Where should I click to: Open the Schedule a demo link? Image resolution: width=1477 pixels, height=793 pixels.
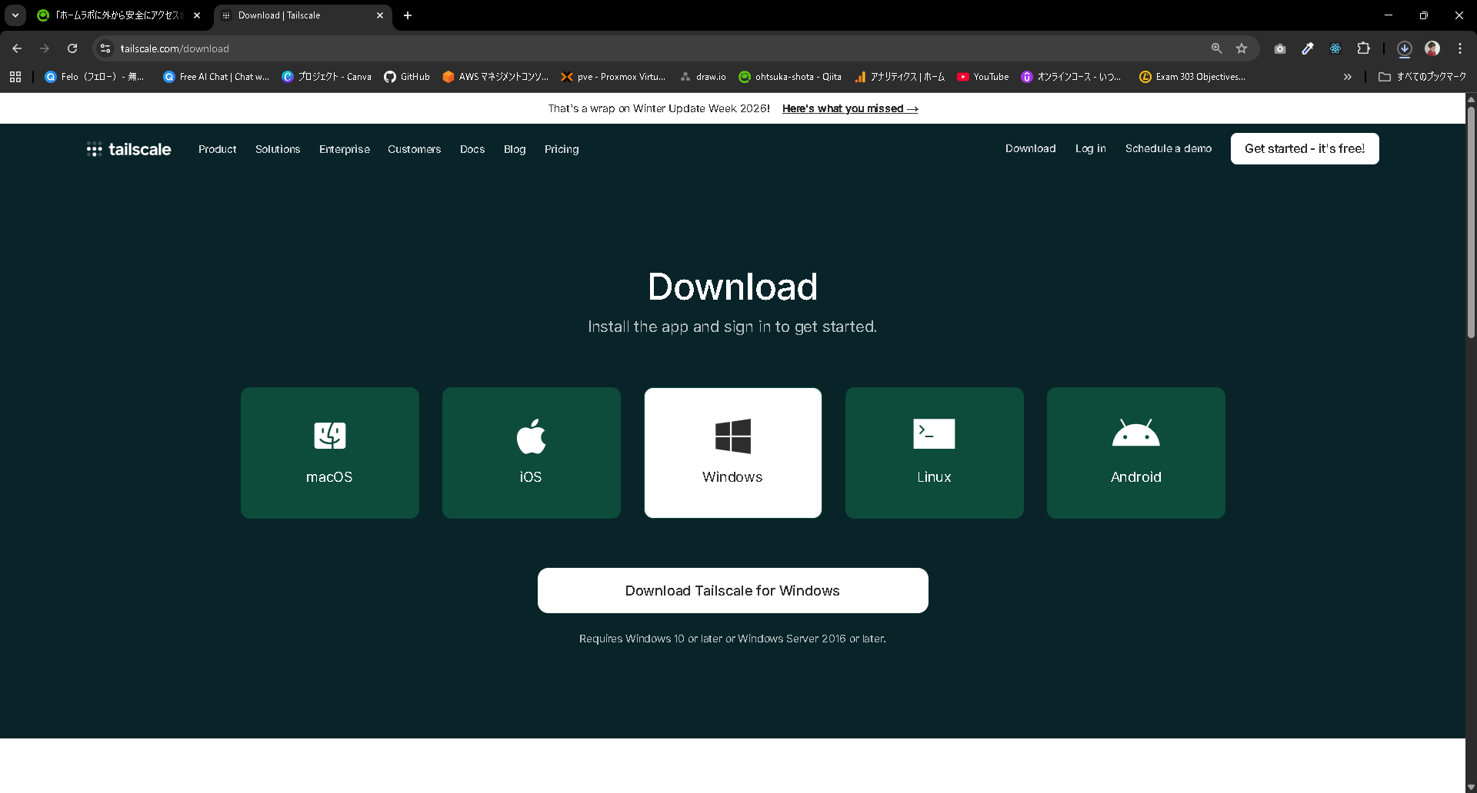(1169, 148)
